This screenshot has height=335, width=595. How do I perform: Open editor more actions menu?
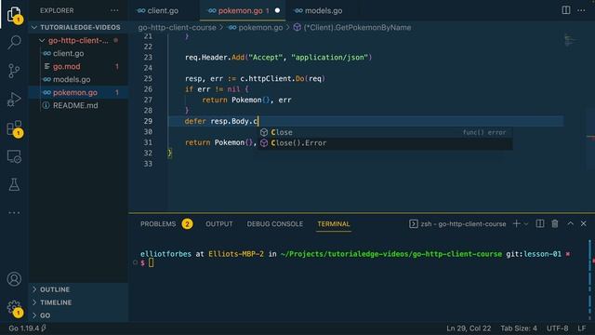pyautogui.click(x=581, y=10)
